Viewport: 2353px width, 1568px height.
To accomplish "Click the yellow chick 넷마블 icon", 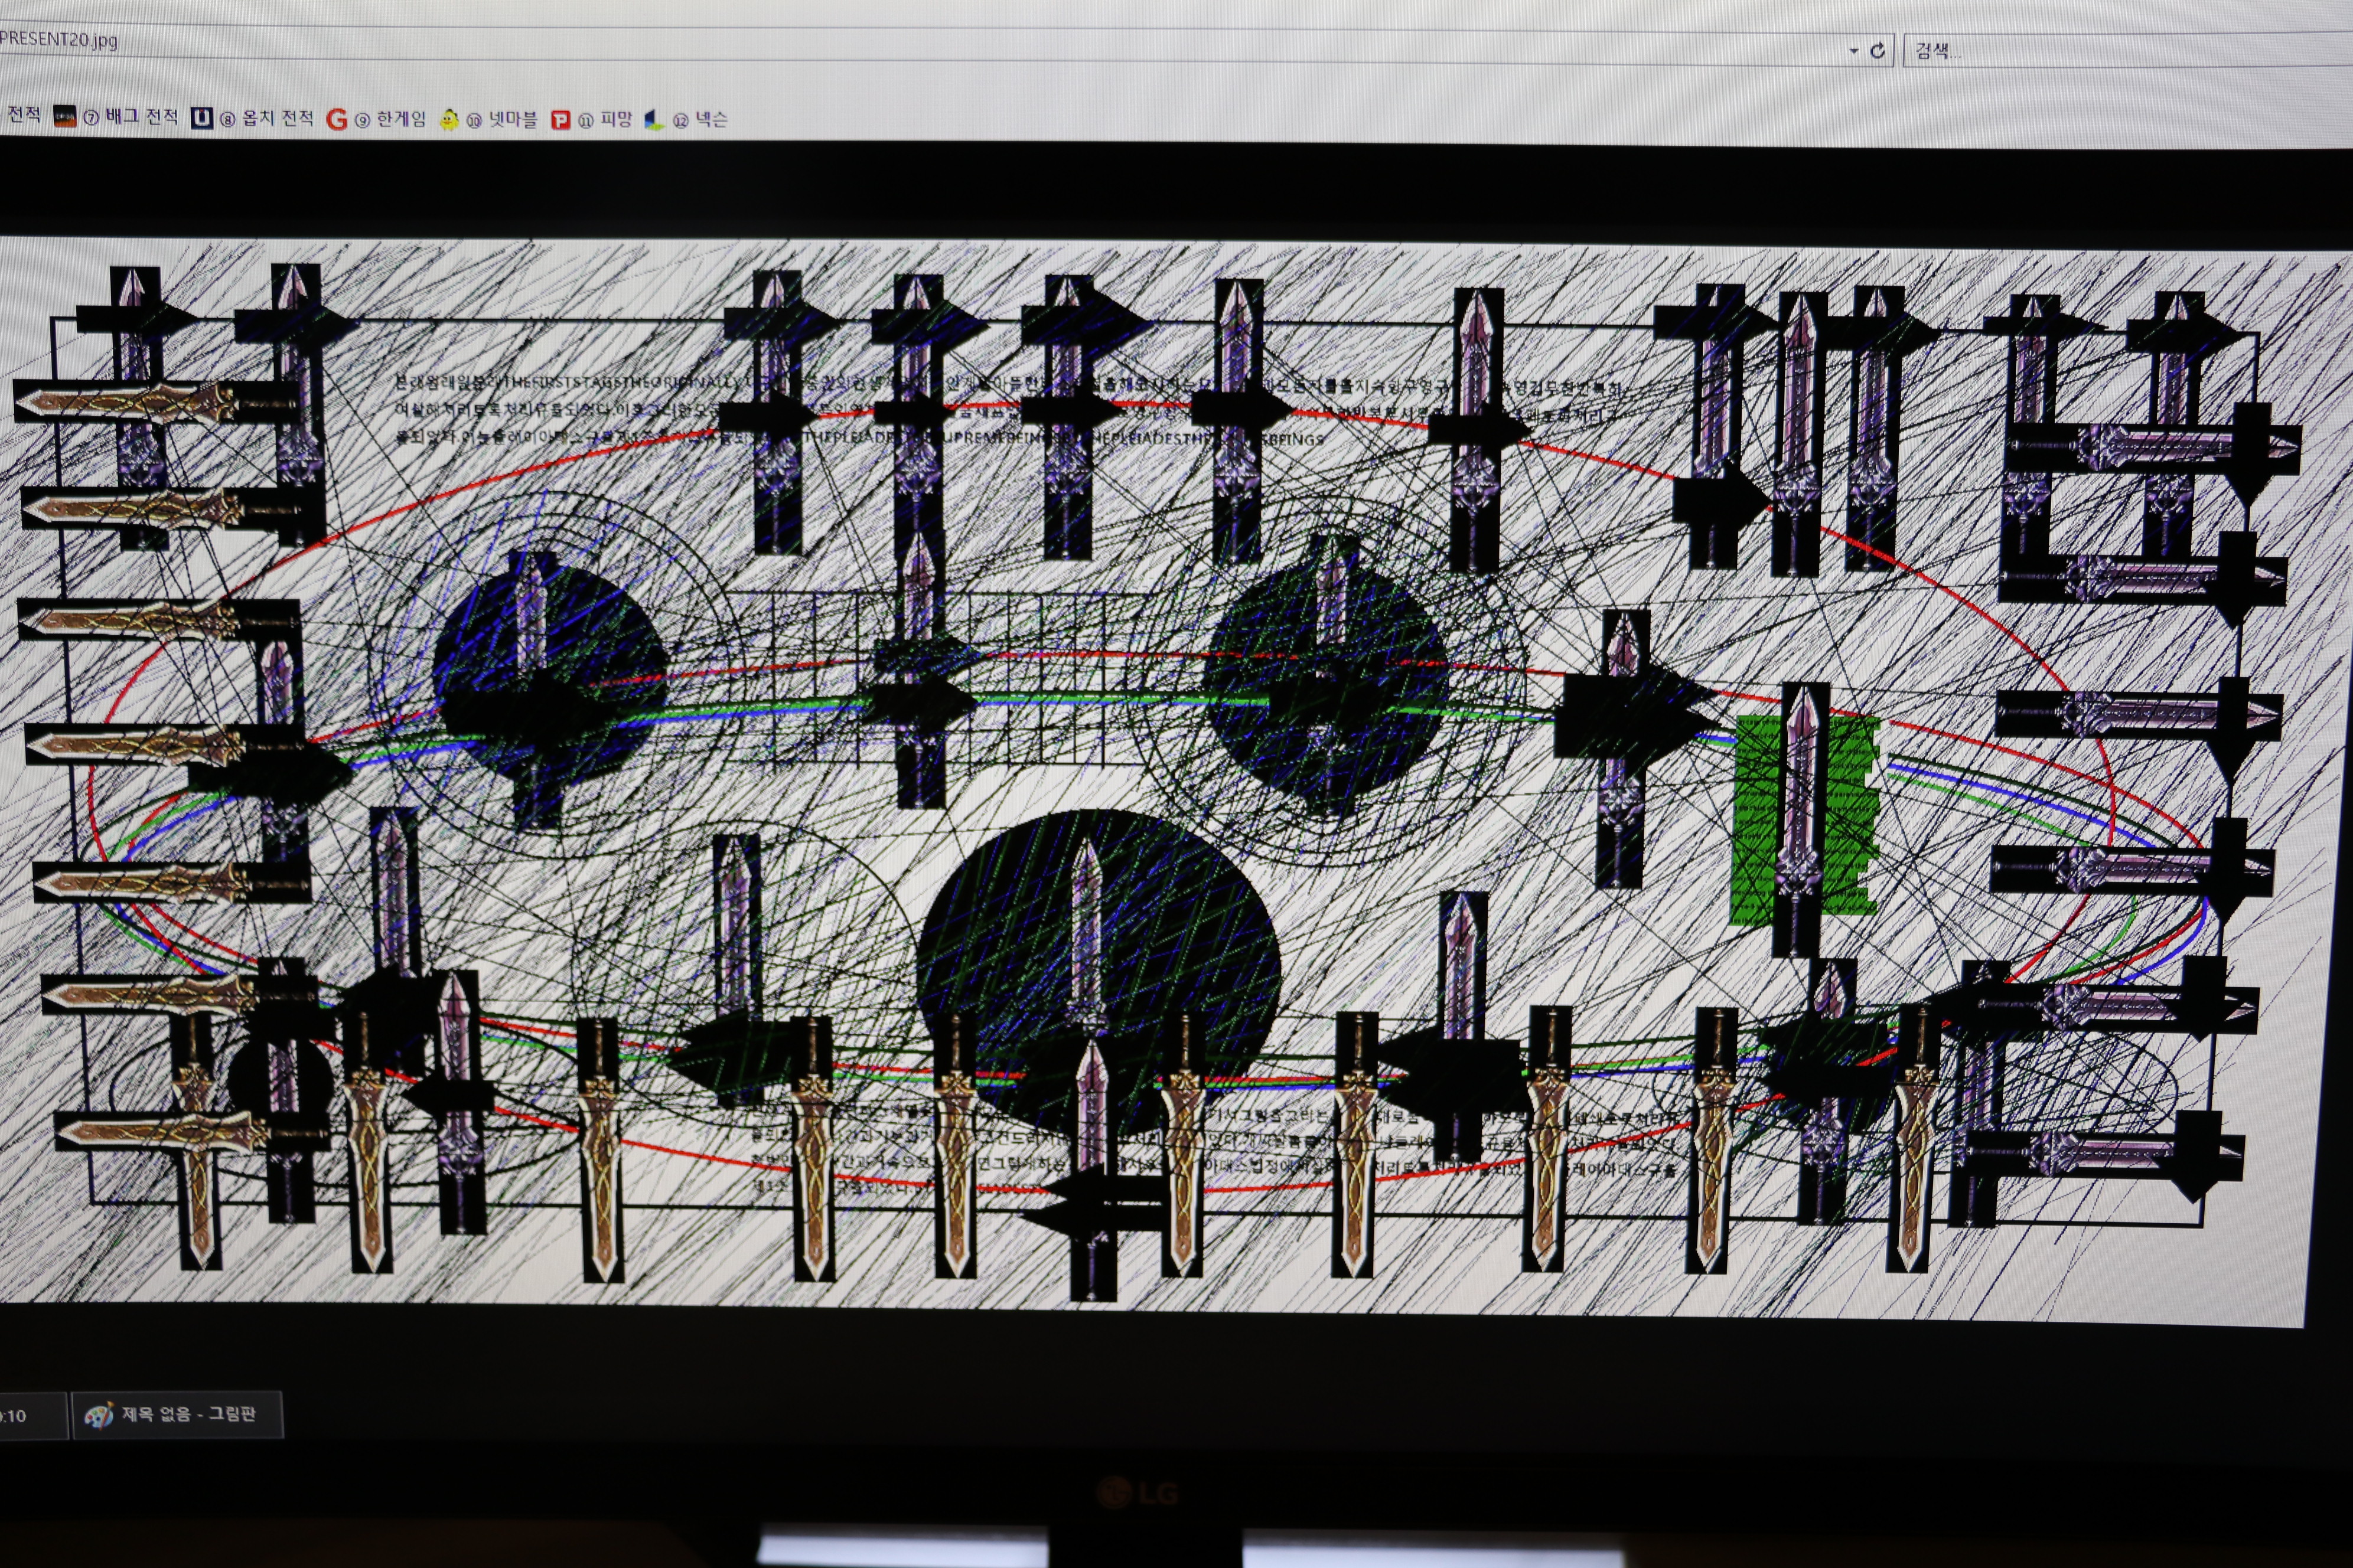I will (450, 119).
